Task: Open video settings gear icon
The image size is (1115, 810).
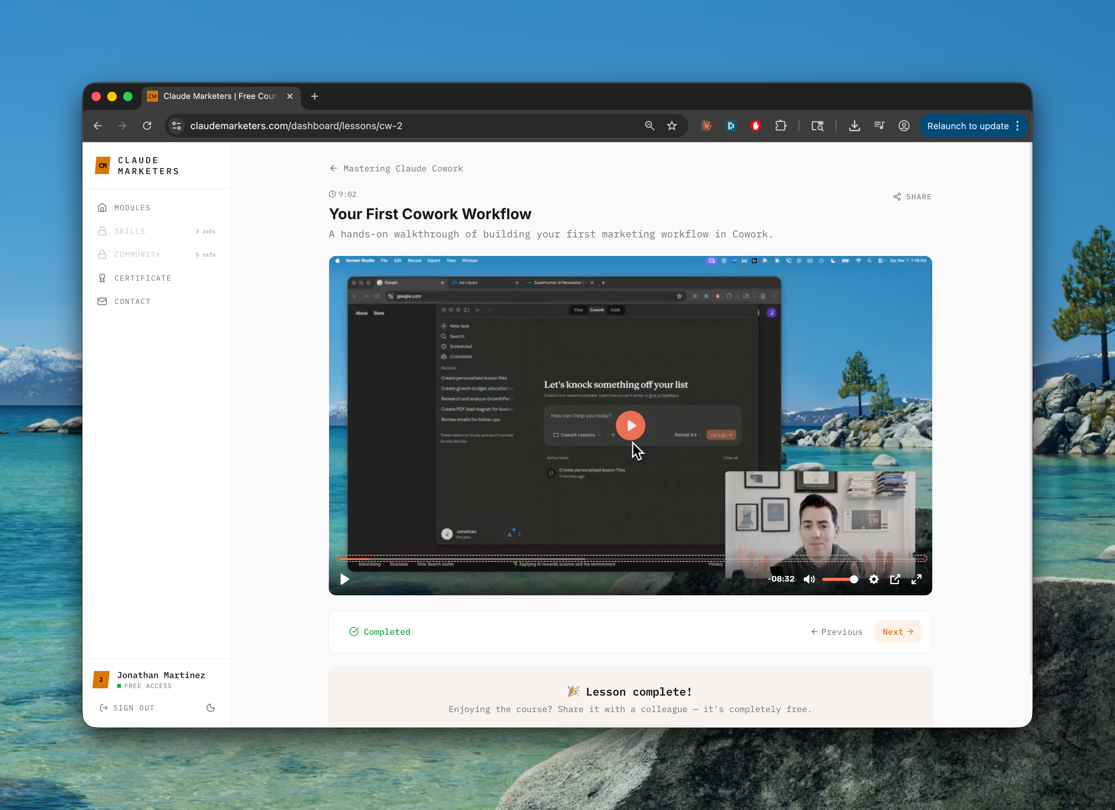Action: (874, 579)
